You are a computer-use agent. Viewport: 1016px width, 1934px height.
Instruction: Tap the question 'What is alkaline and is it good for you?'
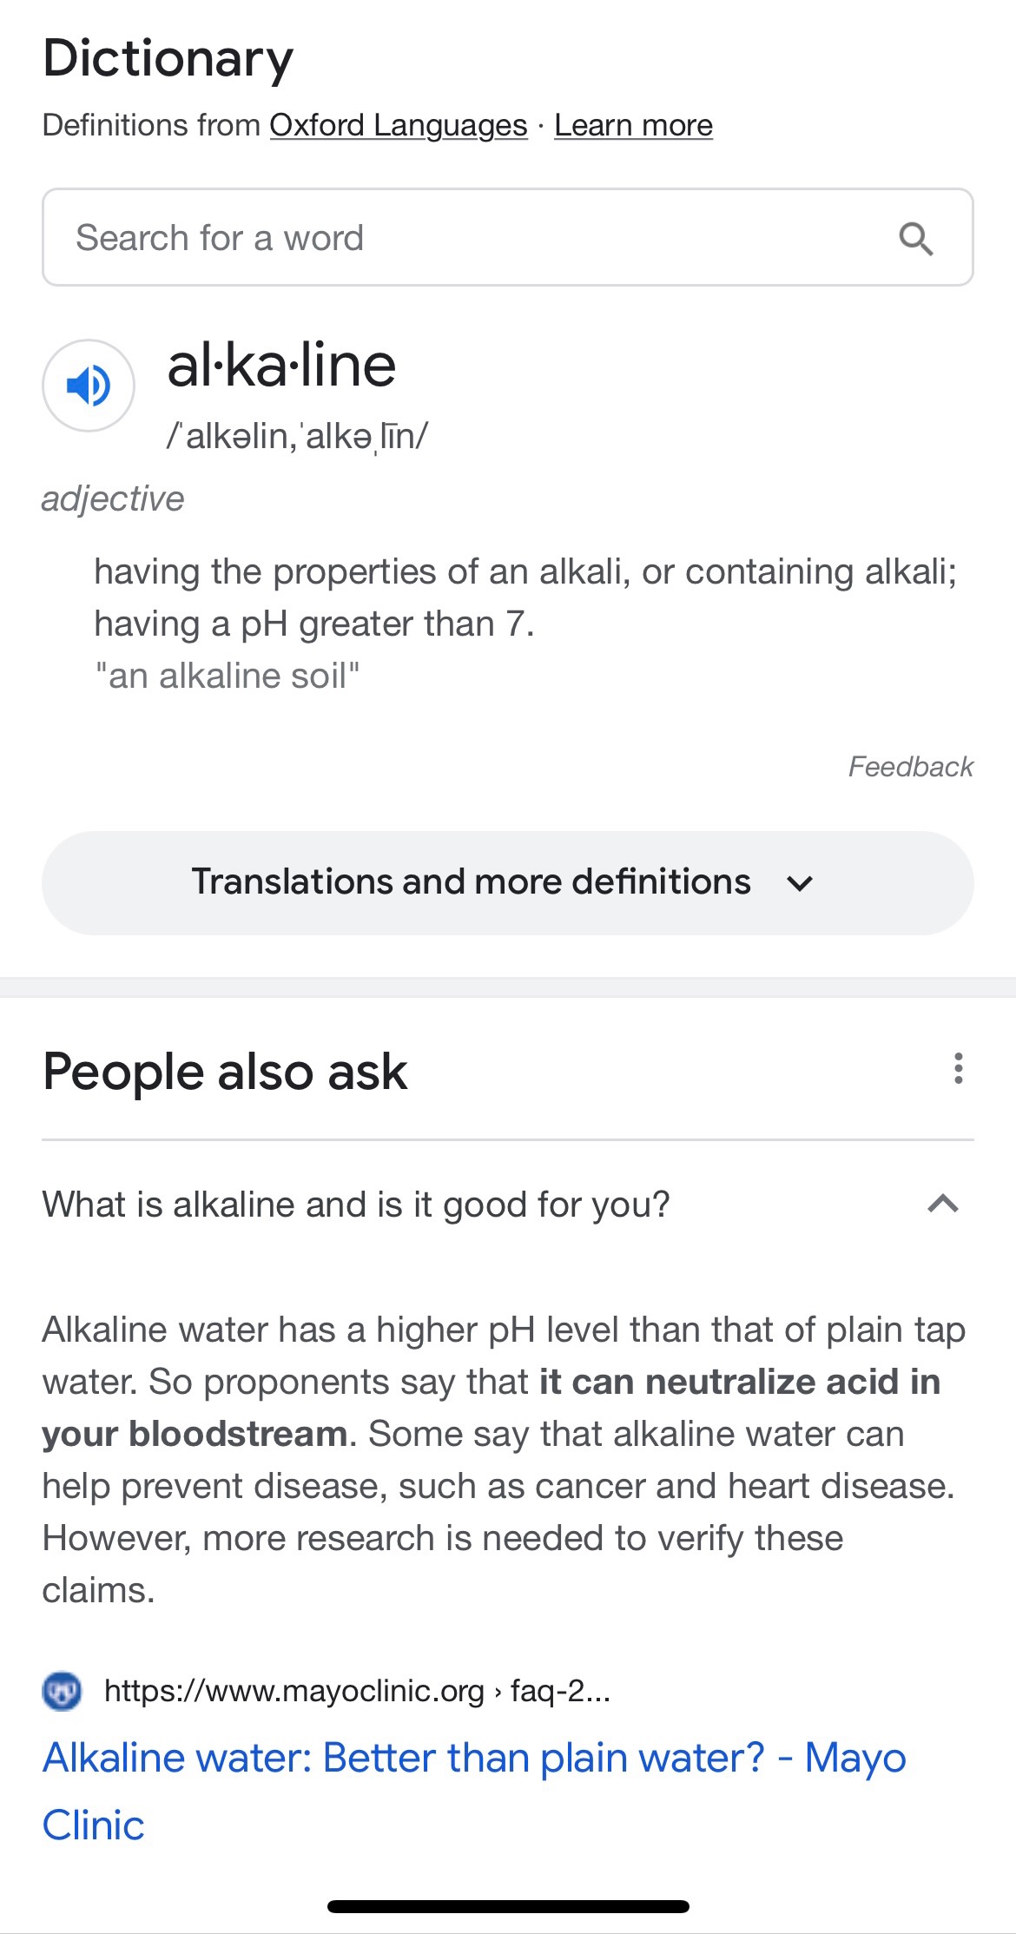(356, 1205)
